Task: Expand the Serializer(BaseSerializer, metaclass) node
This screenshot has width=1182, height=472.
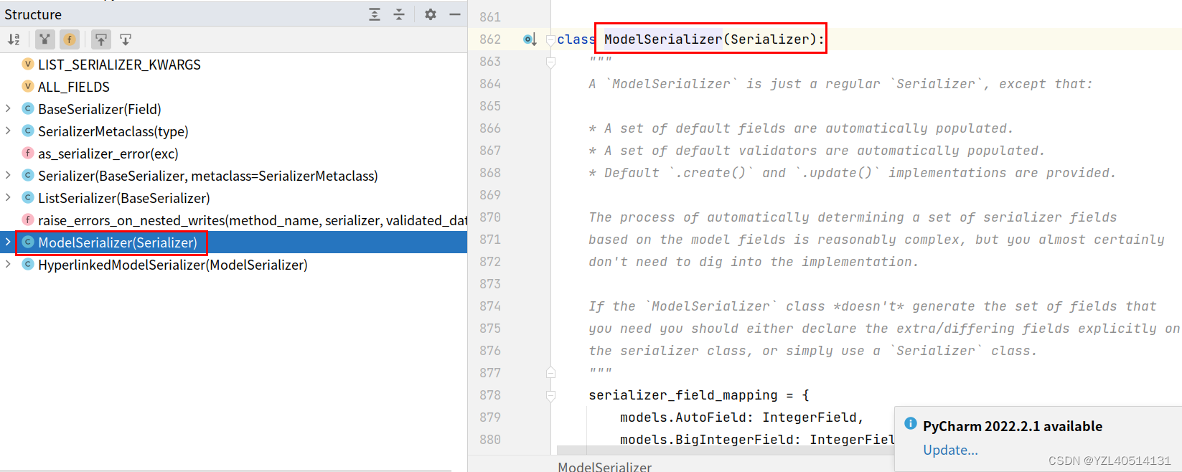Action: tap(8, 176)
